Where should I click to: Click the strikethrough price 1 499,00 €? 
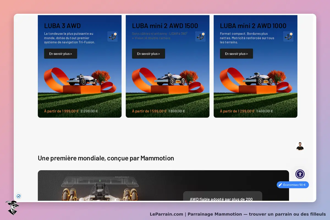(265, 111)
